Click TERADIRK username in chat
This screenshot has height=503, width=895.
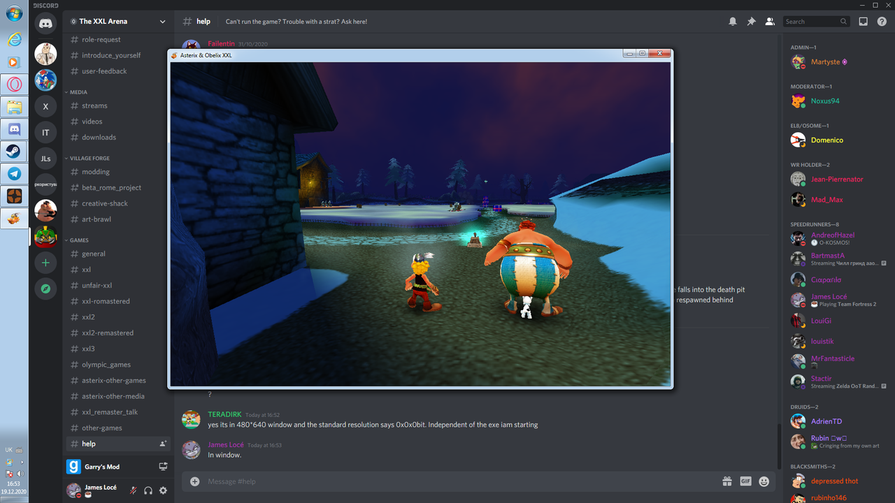click(x=224, y=414)
